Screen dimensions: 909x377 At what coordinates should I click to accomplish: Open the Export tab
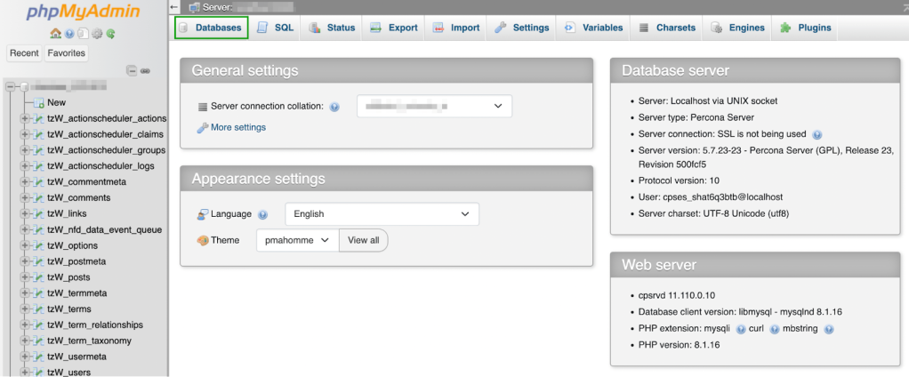coord(394,28)
